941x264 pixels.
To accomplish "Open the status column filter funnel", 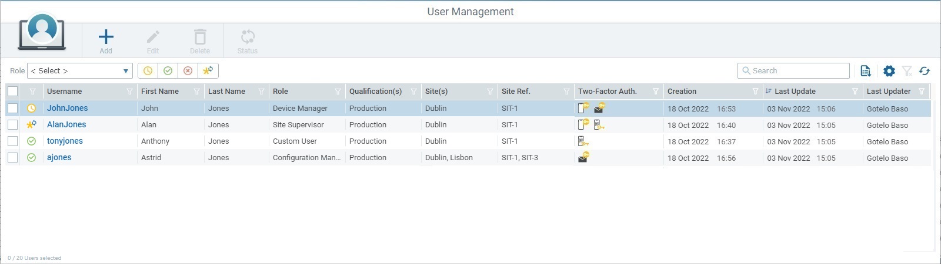I will 32,92.
